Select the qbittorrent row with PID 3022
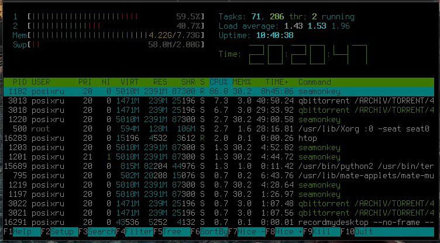 tap(219, 203)
